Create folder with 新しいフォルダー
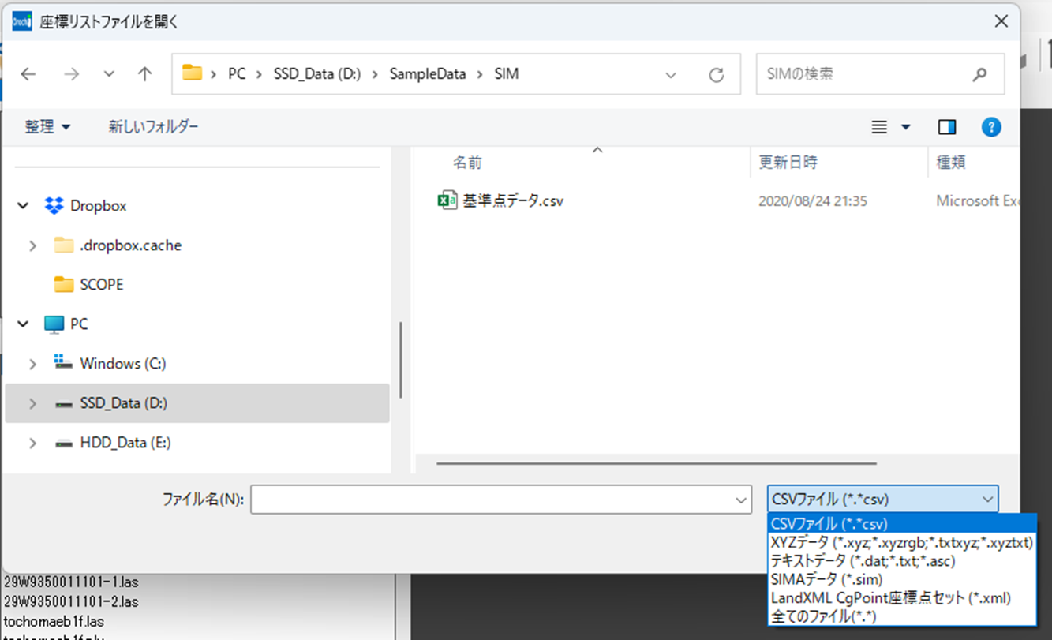 tap(154, 127)
